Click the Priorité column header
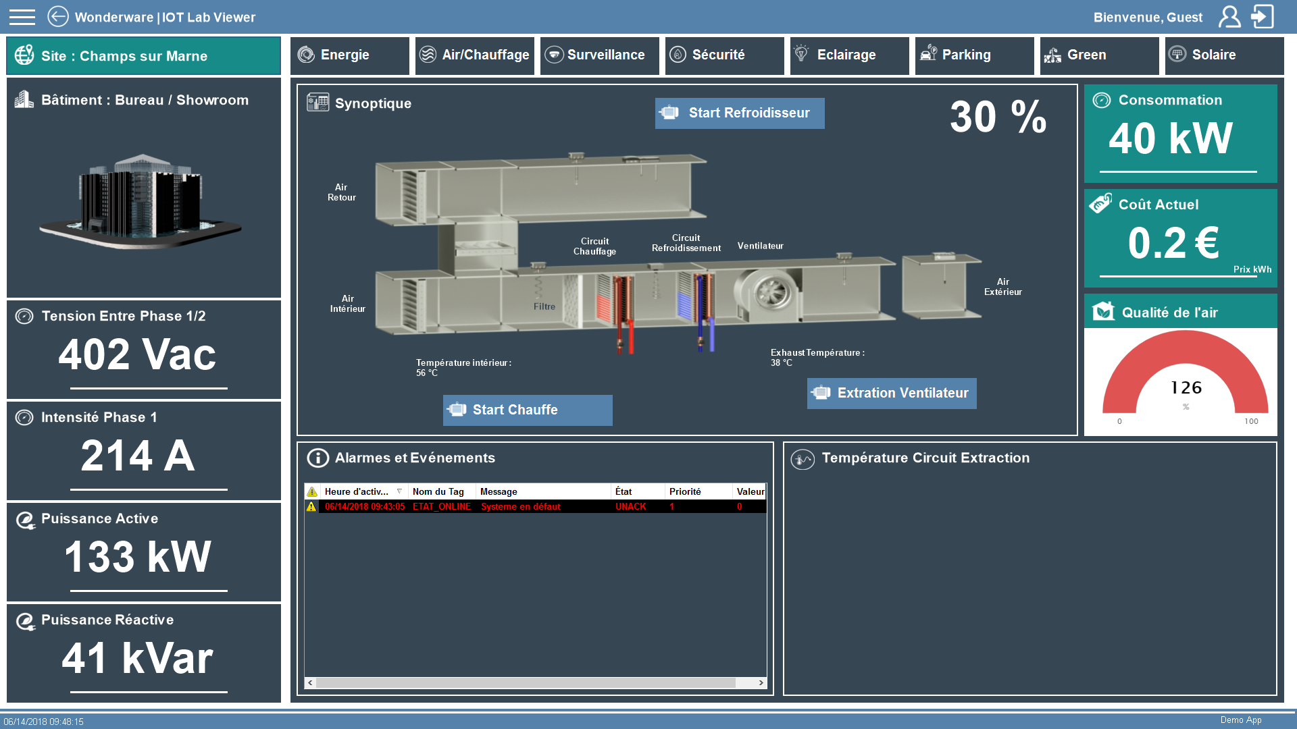1297x729 pixels. tap(698, 491)
